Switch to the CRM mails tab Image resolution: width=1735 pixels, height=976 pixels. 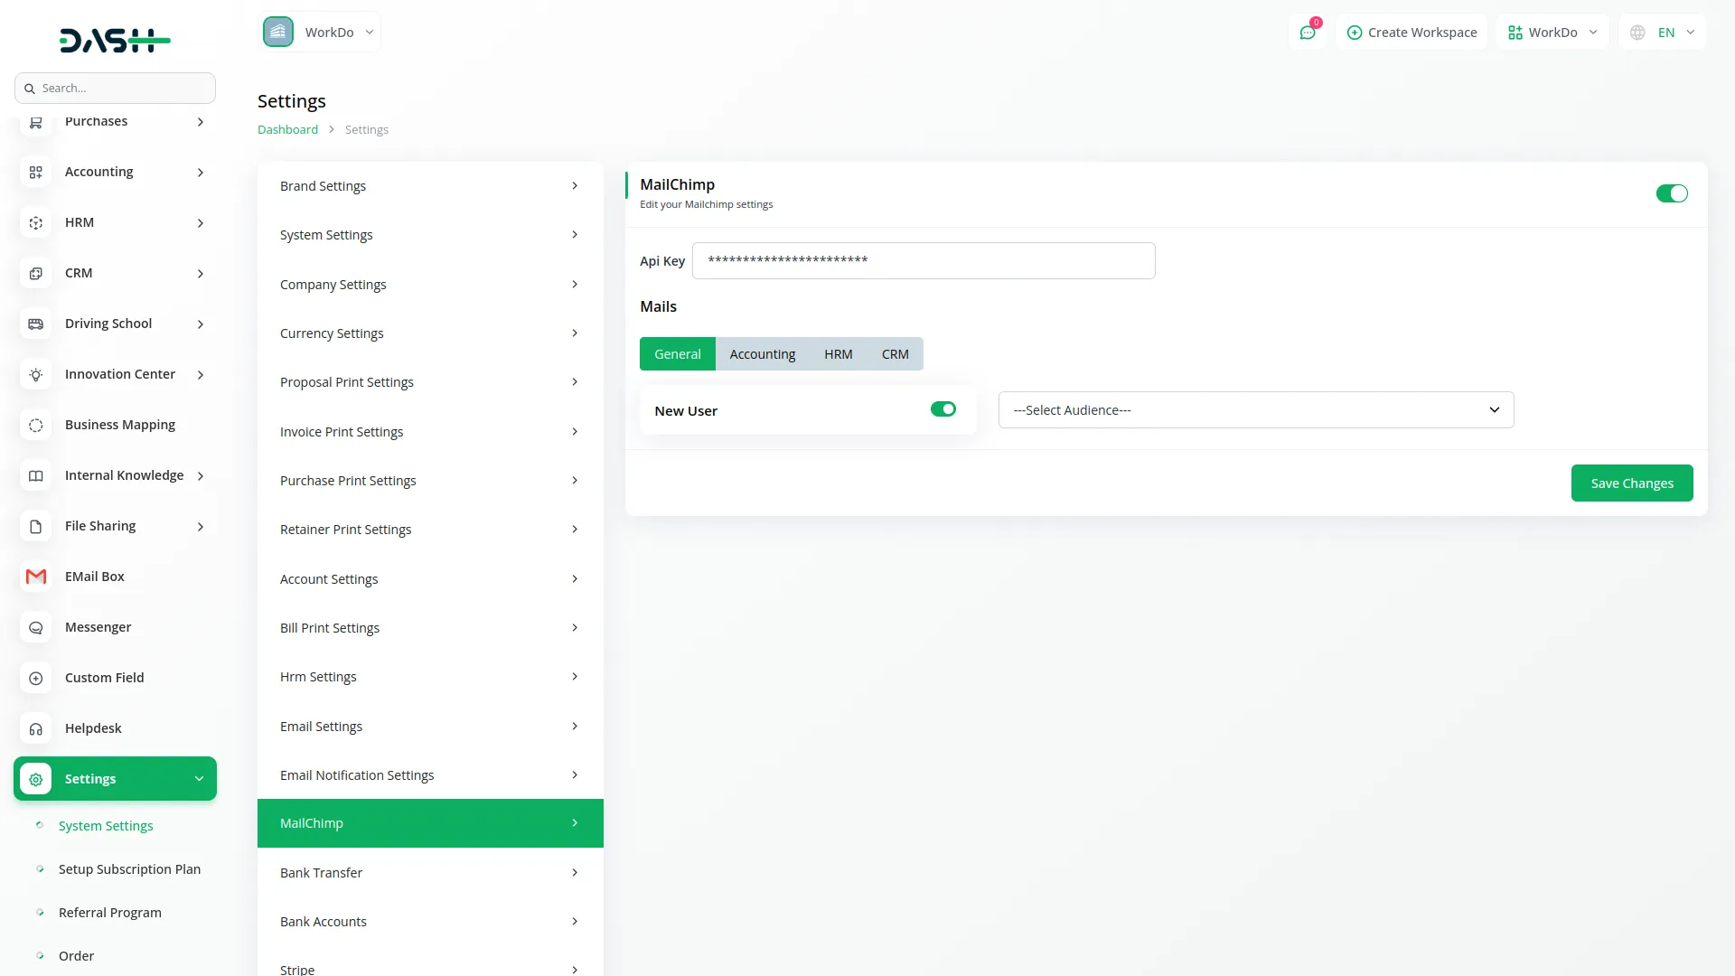point(895,354)
